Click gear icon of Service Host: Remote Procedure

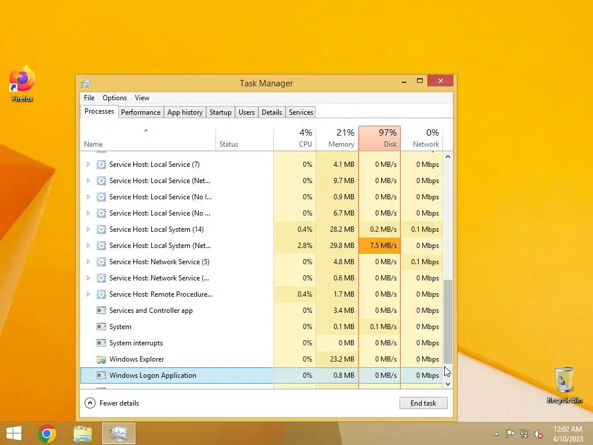pos(101,294)
